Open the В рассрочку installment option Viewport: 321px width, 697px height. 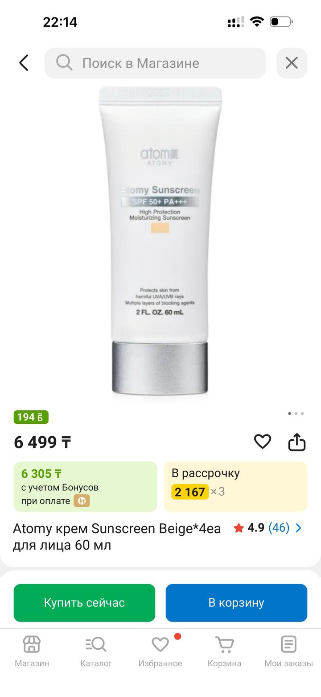pos(235,486)
